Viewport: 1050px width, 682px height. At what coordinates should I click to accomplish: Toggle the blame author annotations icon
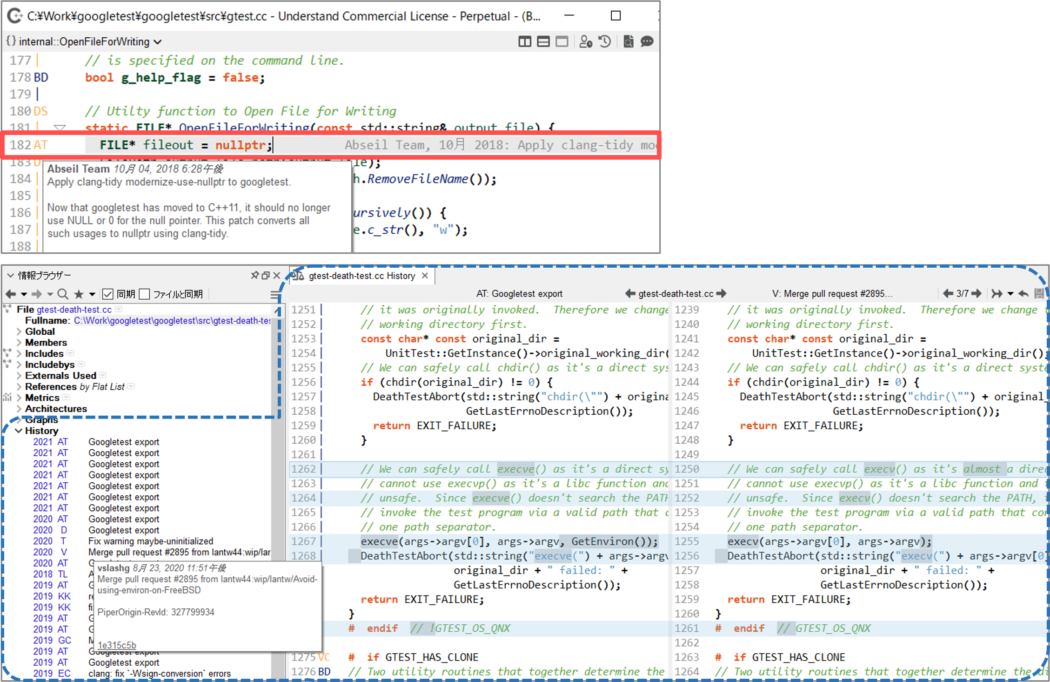click(586, 42)
